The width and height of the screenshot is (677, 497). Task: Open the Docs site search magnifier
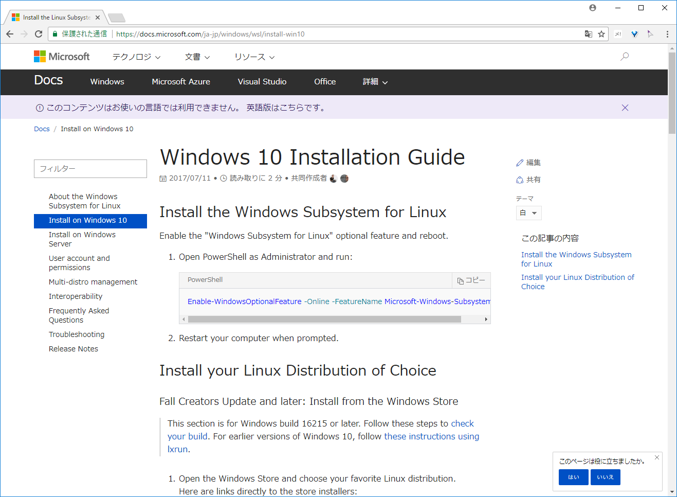point(625,57)
